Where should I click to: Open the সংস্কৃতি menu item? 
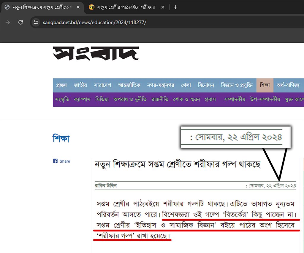coord(62,100)
